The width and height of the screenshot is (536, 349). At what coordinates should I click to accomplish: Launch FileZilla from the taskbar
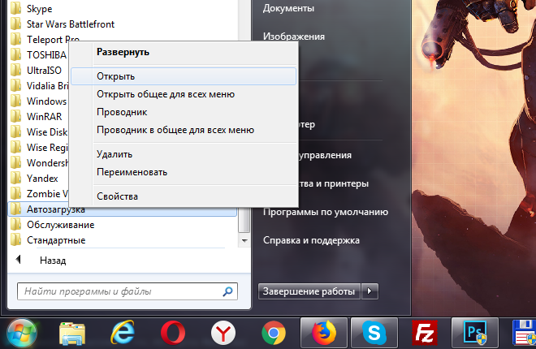click(423, 333)
